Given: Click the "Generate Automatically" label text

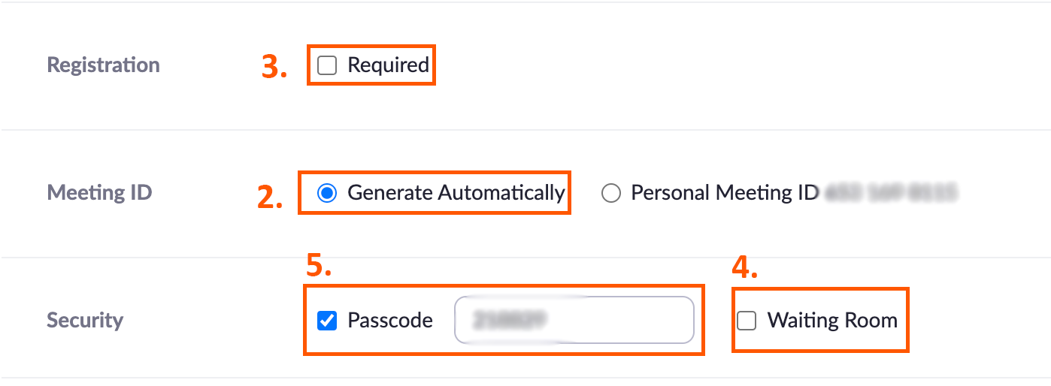Looking at the screenshot, I should tap(456, 193).
